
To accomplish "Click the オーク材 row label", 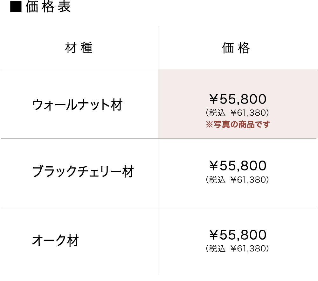I will click(x=55, y=241).
